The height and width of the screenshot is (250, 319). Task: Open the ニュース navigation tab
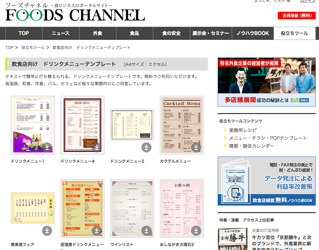pyautogui.click(x=61, y=33)
